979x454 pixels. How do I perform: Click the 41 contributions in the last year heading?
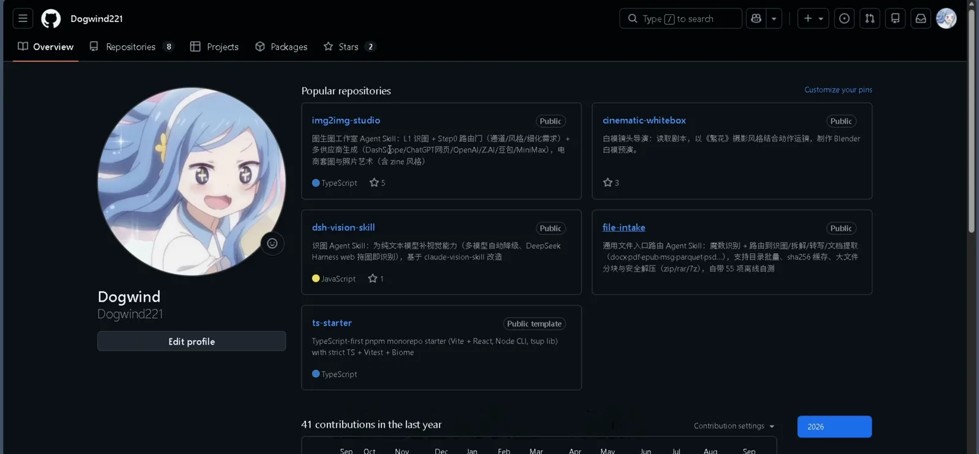(x=371, y=425)
